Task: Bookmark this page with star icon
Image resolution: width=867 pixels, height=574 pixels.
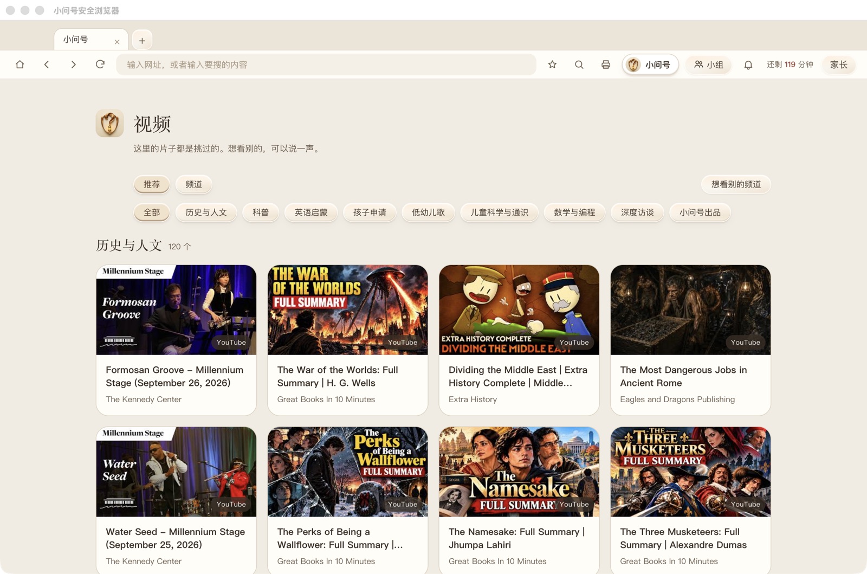Action: click(552, 65)
